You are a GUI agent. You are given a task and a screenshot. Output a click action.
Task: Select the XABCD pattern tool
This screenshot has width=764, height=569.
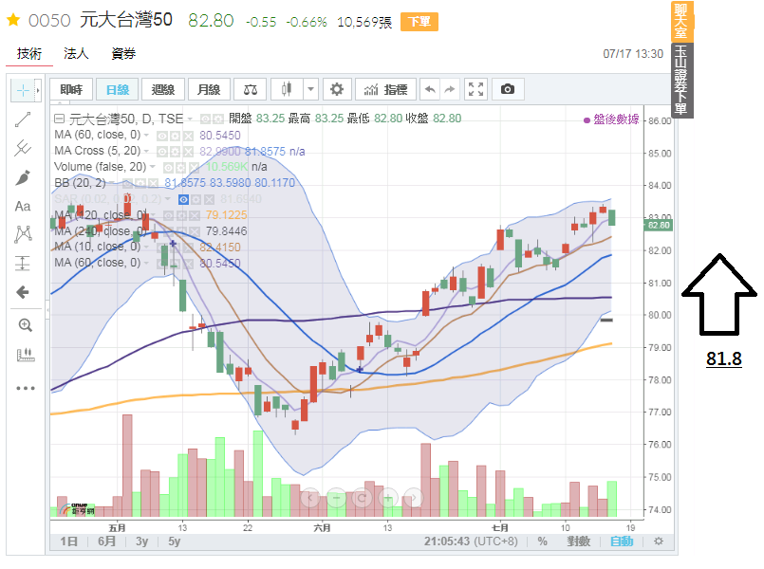coord(23,234)
